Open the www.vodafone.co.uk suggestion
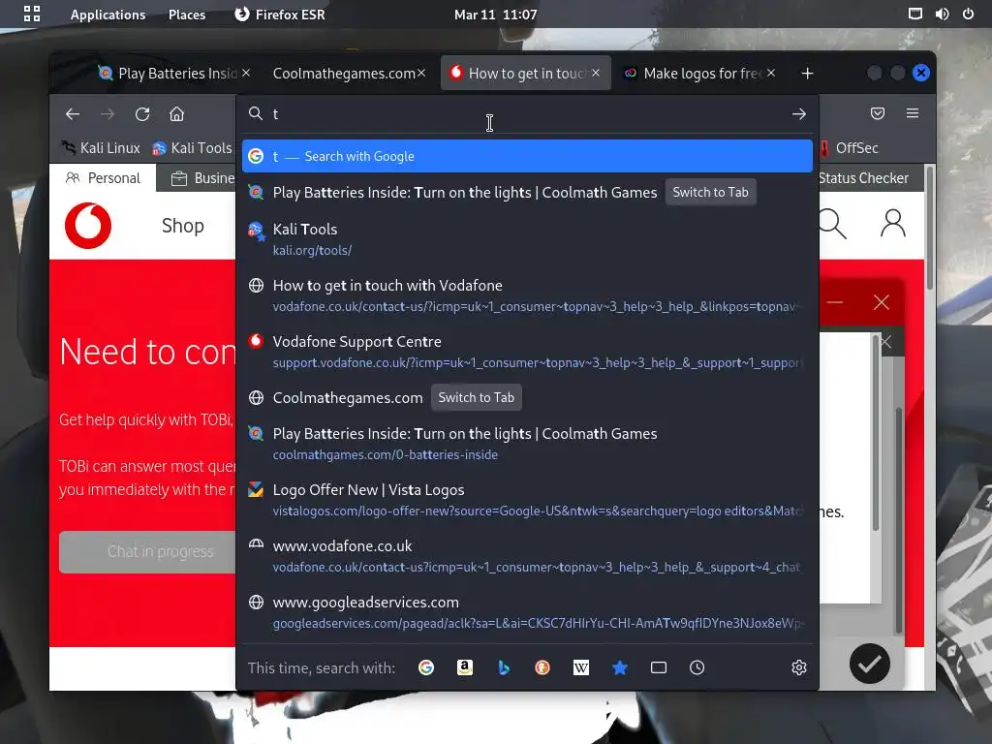This screenshot has height=744, width=992. 527,556
